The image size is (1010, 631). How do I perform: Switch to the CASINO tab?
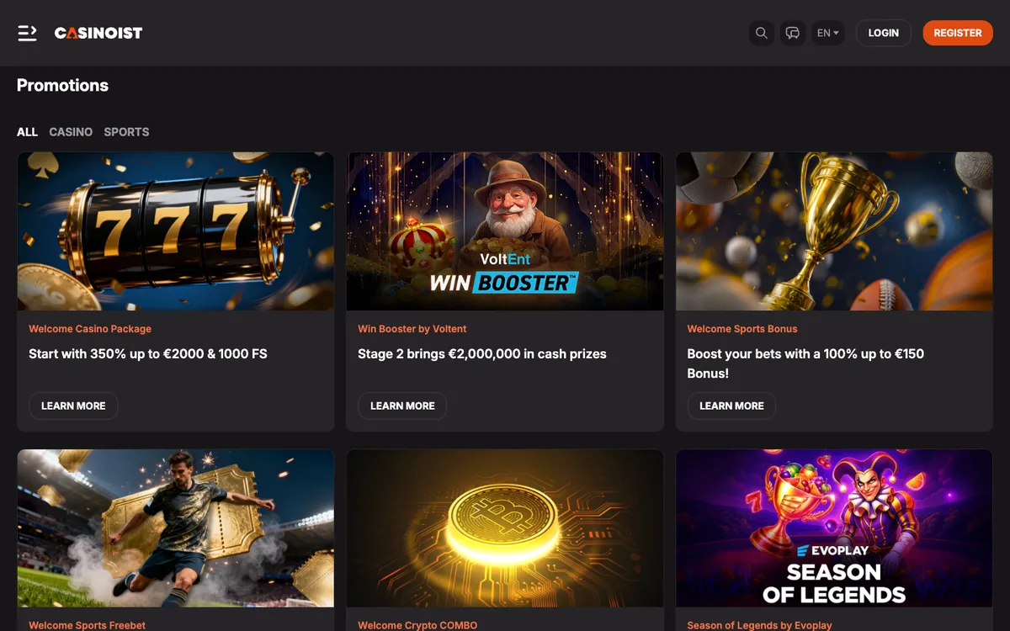click(71, 132)
